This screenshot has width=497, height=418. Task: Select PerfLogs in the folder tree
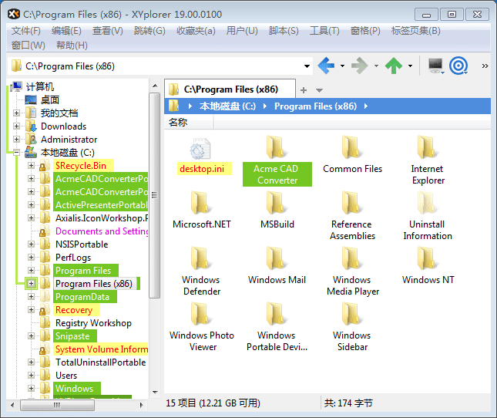click(73, 258)
